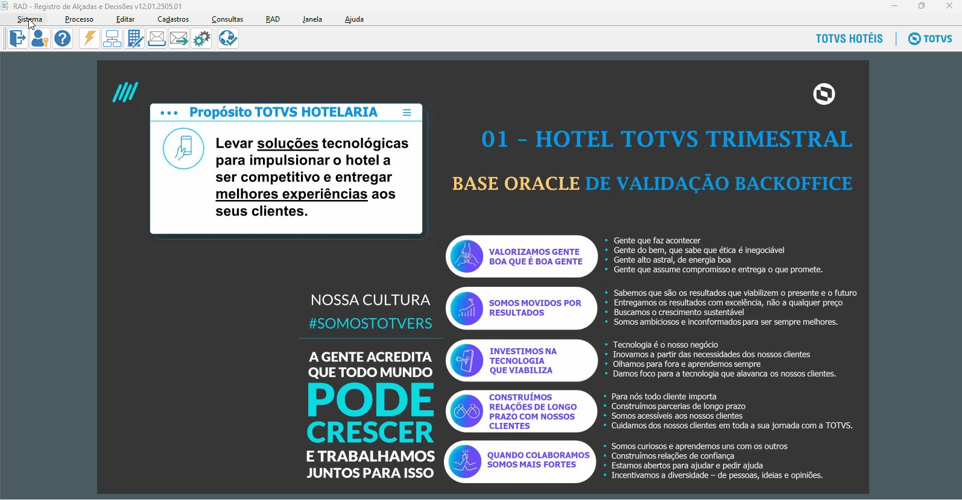Click the blue question mark help icon
The image size is (962, 500).
[63, 39]
